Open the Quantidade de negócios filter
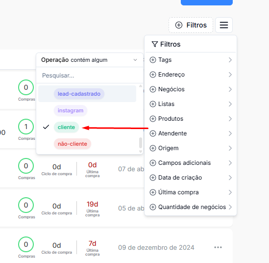Viewport: 269px width, 263px height. pyautogui.click(x=191, y=207)
